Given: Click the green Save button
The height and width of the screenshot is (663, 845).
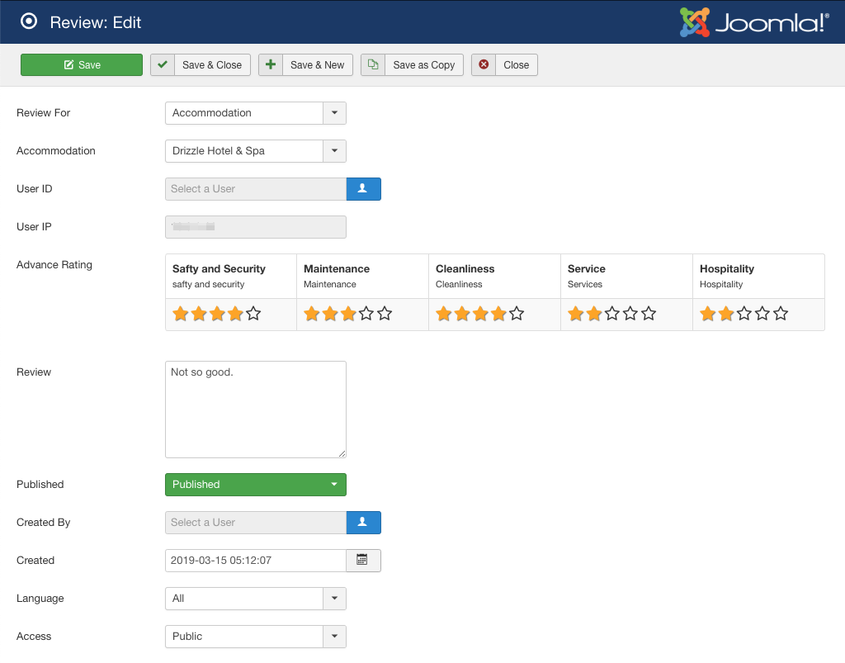Looking at the screenshot, I should tap(82, 65).
